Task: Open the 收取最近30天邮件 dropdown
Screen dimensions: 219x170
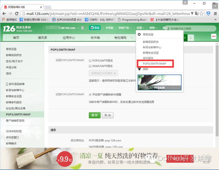Action: [x=103, y=73]
